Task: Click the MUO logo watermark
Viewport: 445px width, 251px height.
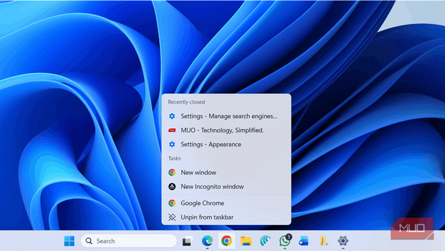Action: (x=411, y=228)
